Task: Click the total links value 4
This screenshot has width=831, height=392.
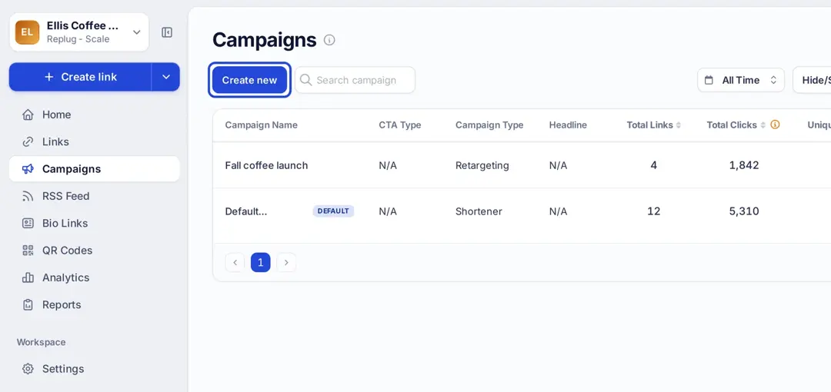Action: pos(654,165)
